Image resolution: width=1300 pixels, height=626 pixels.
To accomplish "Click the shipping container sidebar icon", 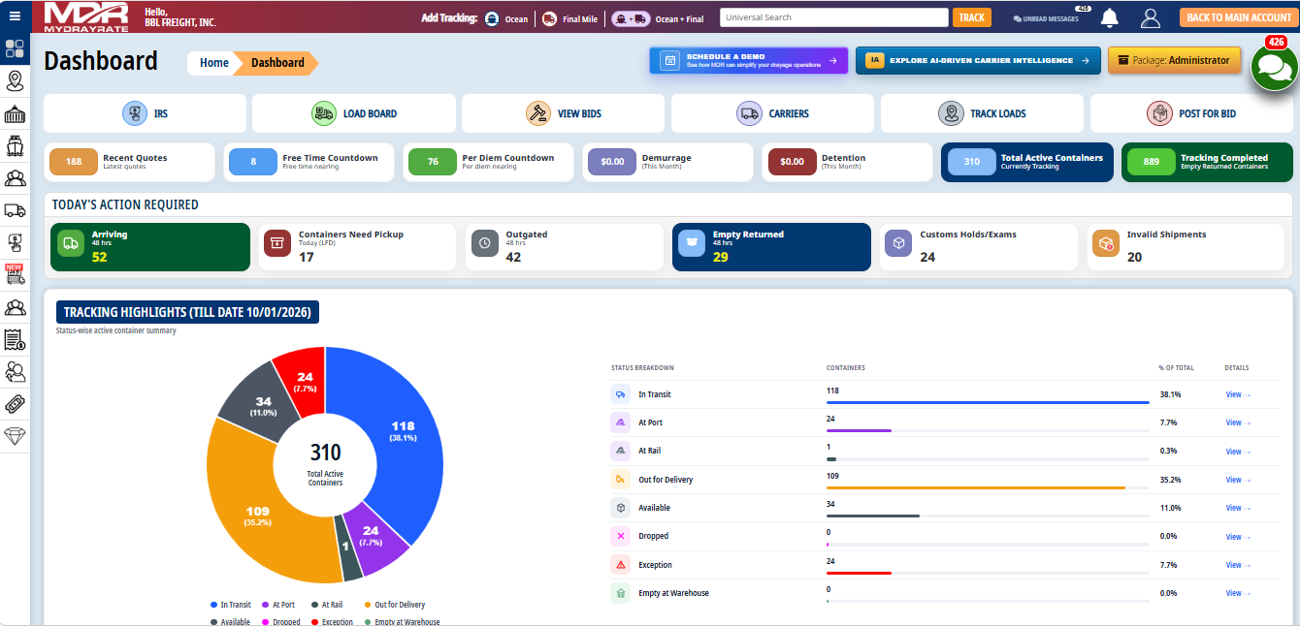I will [x=15, y=115].
